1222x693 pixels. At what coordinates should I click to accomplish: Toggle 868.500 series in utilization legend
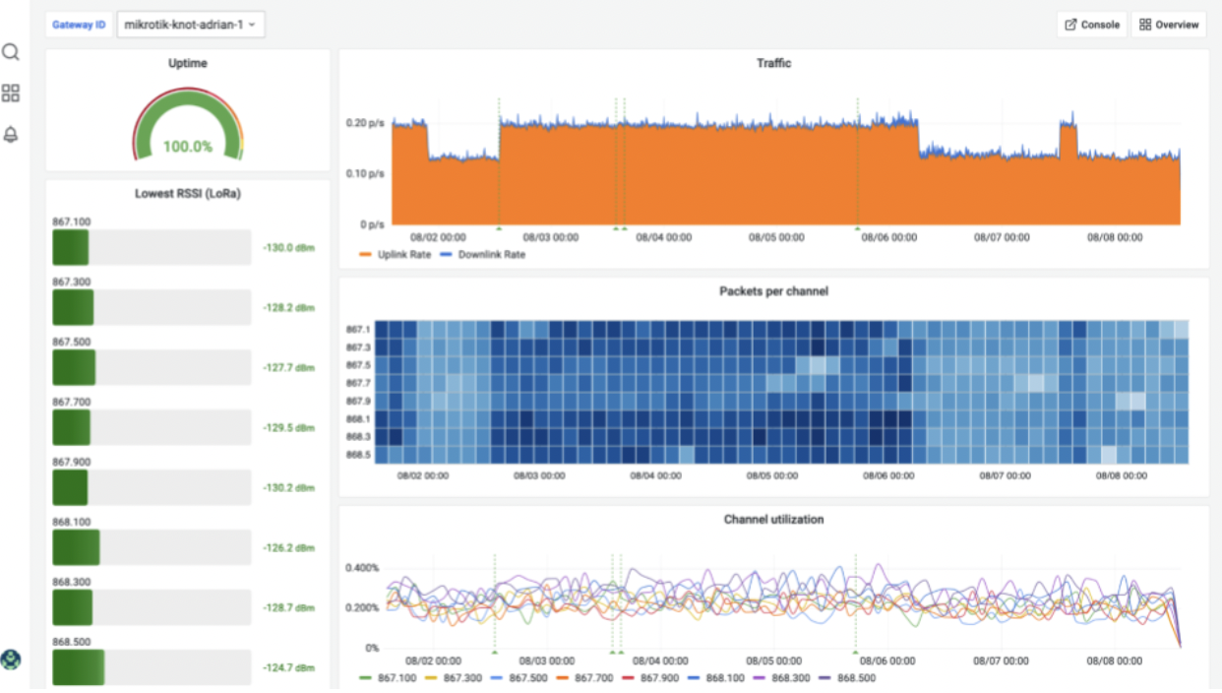pyautogui.click(x=854, y=677)
